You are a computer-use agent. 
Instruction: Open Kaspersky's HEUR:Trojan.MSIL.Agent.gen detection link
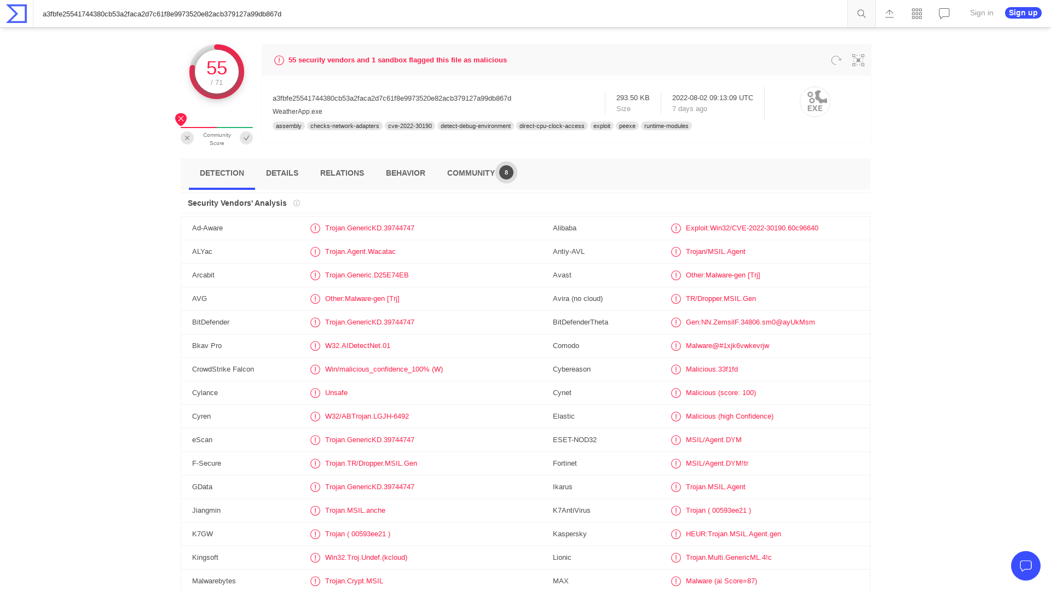click(x=733, y=534)
